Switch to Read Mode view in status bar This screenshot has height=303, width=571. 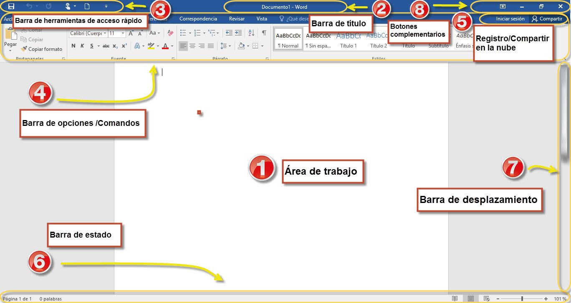tap(455, 298)
